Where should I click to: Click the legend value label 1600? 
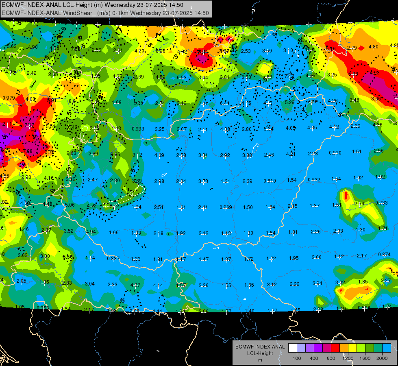(x=365, y=358)
